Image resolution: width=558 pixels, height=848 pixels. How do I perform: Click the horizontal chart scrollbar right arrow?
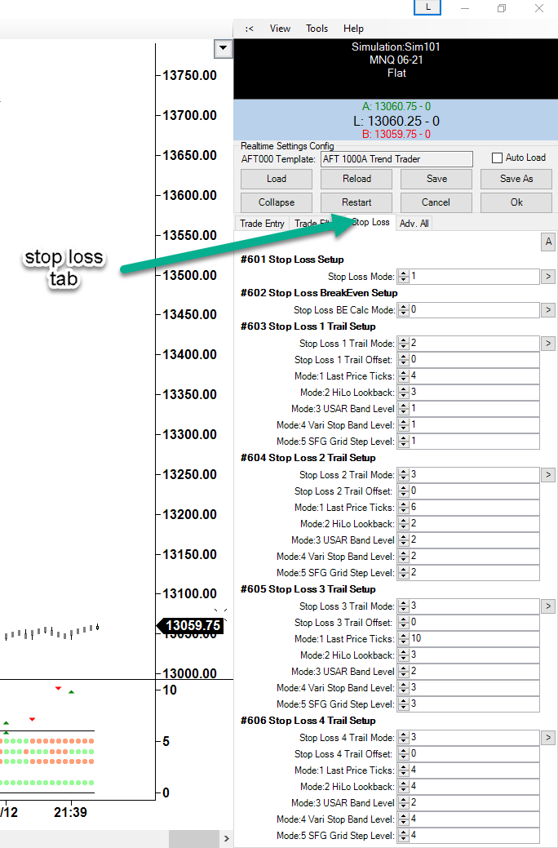click(226, 839)
